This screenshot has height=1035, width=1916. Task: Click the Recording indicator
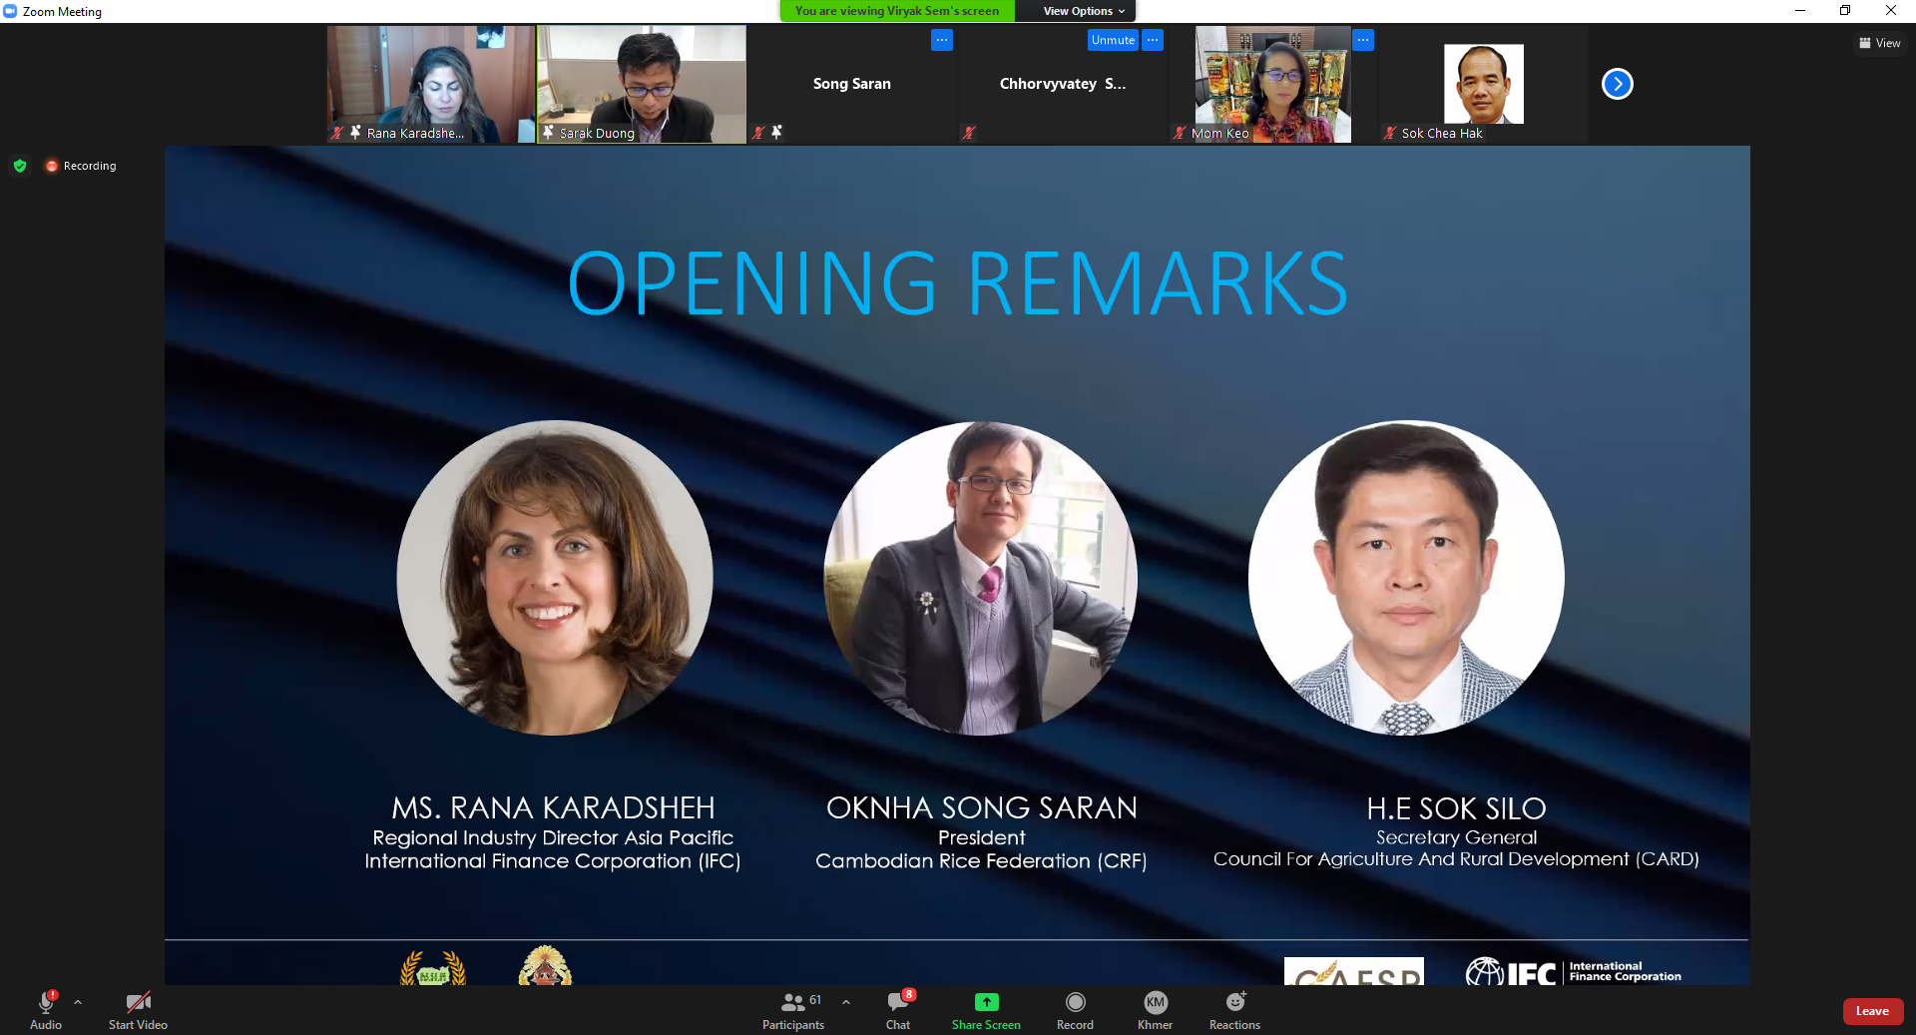[81, 166]
